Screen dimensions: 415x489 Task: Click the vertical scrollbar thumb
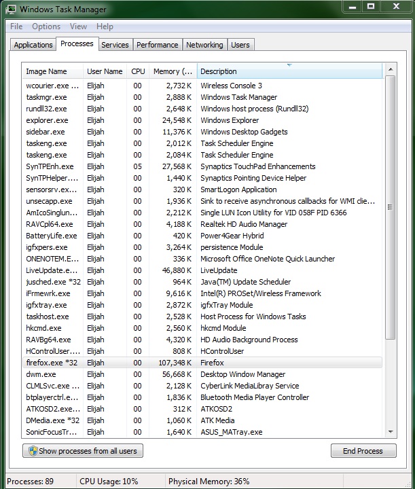coord(391,207)
